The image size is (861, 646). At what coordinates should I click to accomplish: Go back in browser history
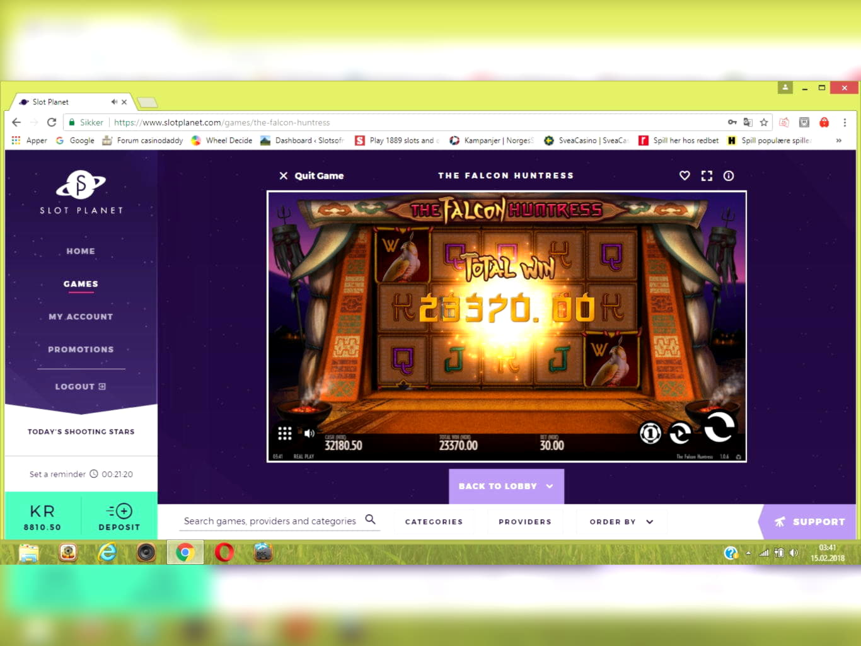(x=16, y=122)
